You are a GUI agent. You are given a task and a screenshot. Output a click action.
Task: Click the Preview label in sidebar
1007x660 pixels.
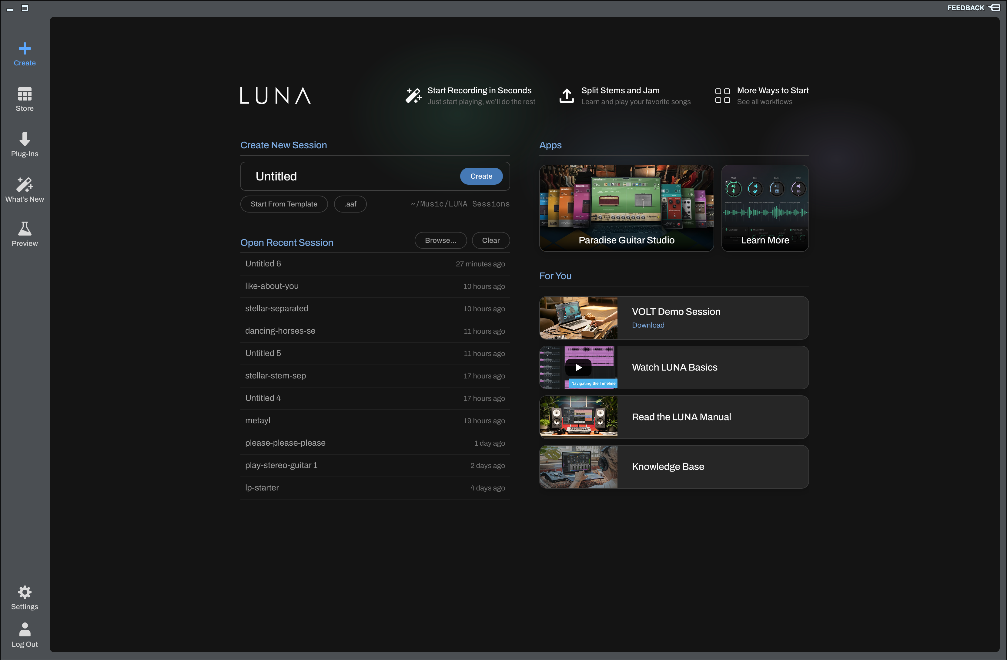coord(25,243)
